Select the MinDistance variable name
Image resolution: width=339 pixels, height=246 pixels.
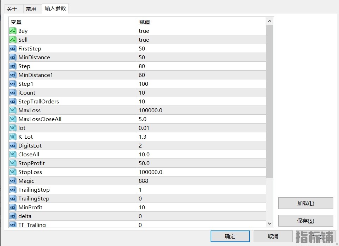point(34,57)
